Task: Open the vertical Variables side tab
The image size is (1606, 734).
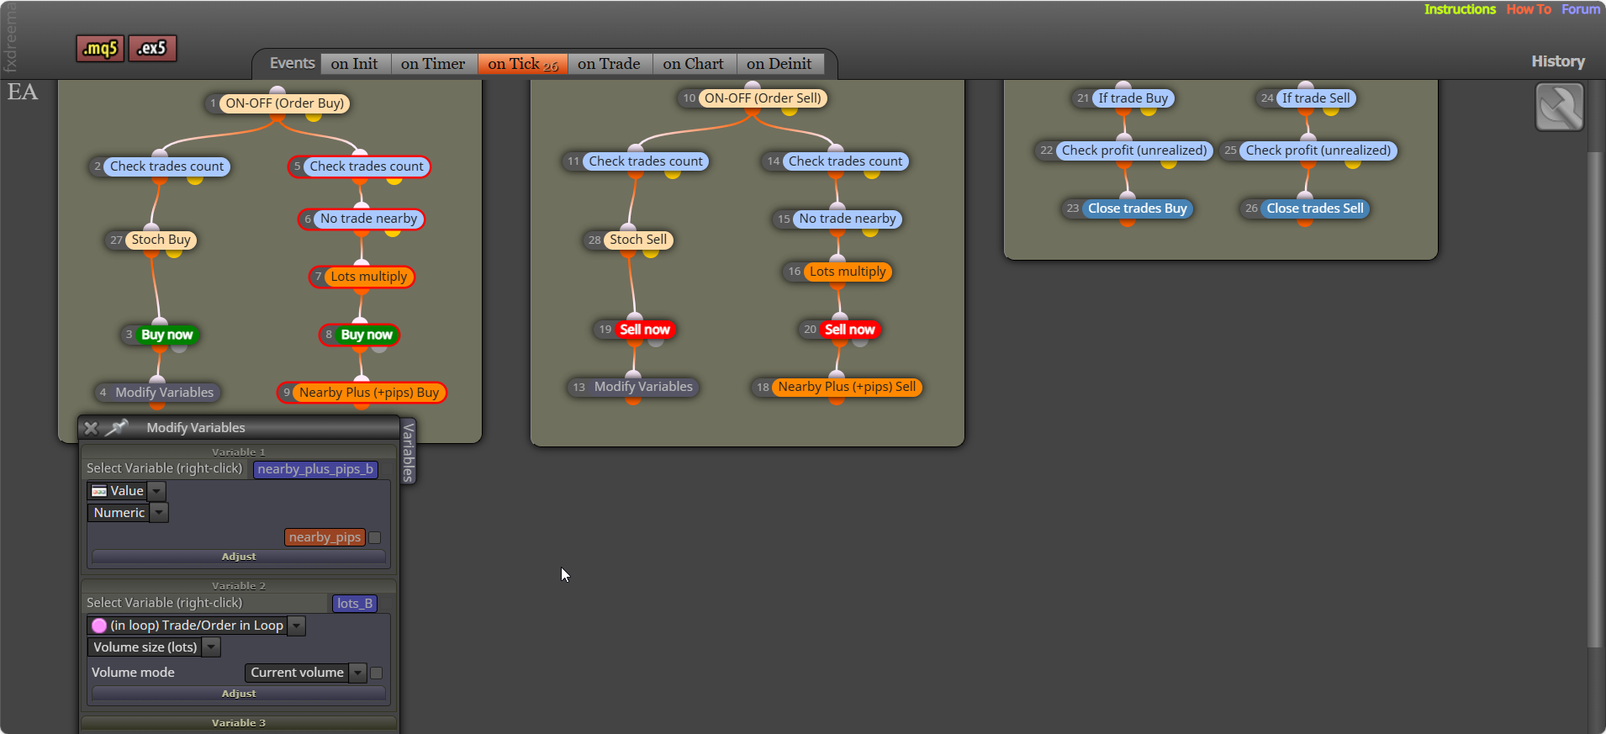Action: [408, 451]
